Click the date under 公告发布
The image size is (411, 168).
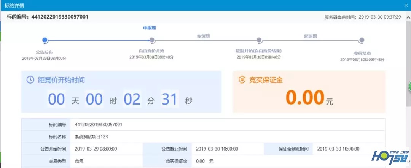44,59
